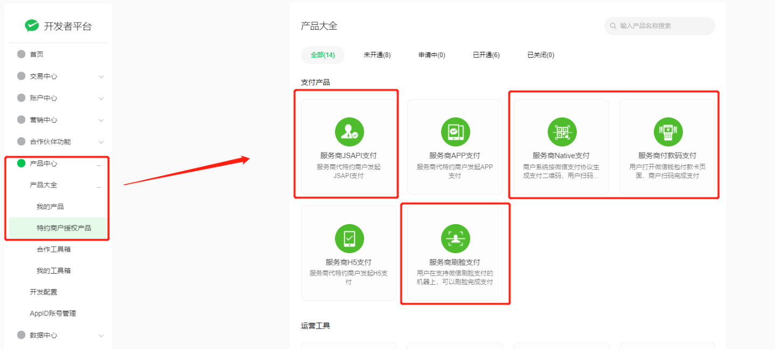Expand the 数据中心 sidebar section
The height and width of the screenshot is (349, 775).
[101, 336]
